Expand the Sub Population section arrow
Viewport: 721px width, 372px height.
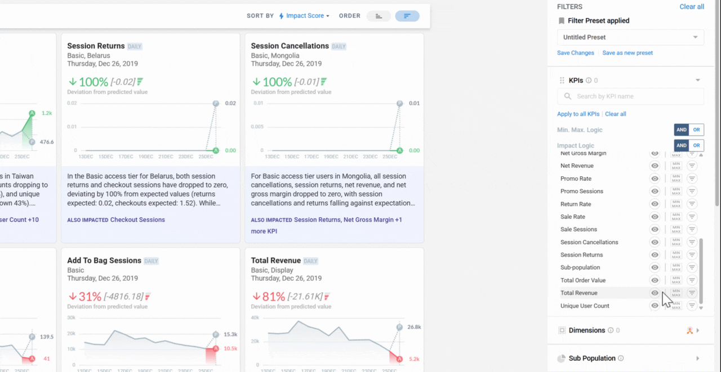pos(698,358)
